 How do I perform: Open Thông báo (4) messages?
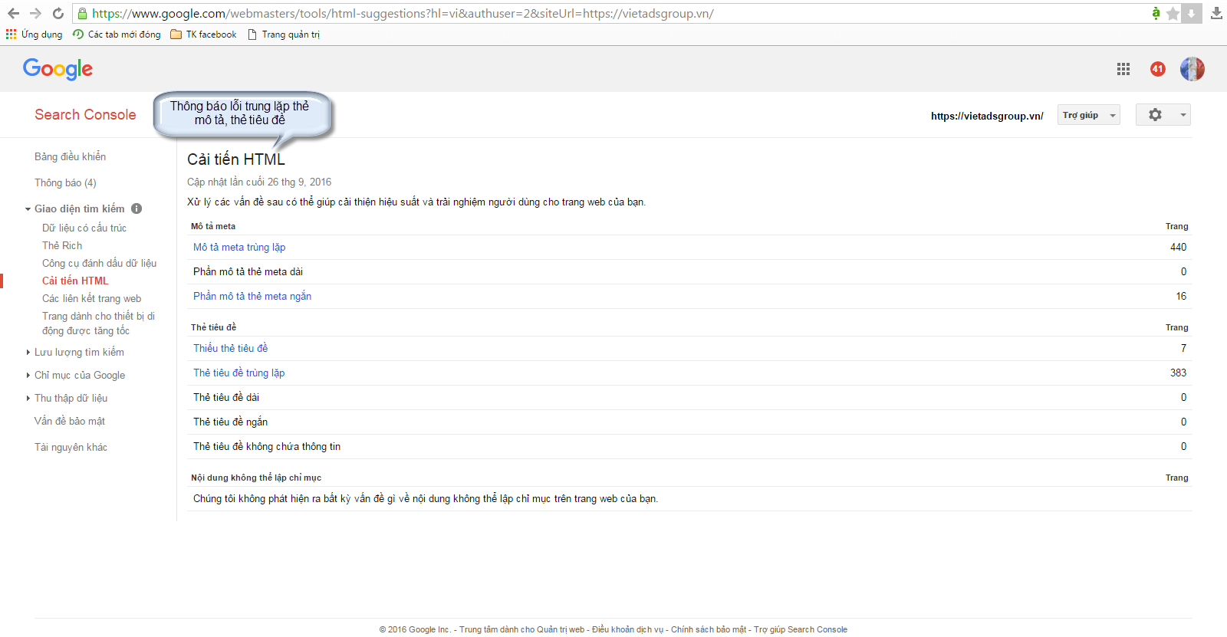pyautogui.click(x=65, y=182)
